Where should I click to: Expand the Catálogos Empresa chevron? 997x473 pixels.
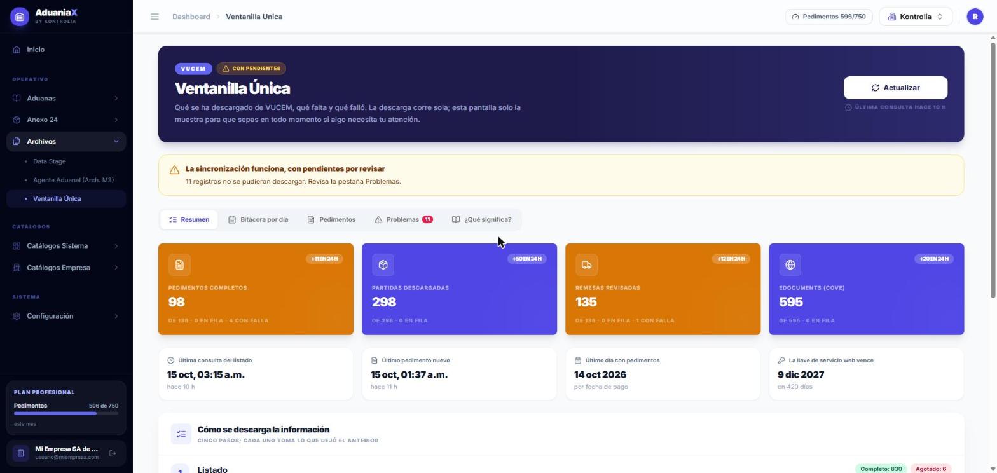point(116,268)
